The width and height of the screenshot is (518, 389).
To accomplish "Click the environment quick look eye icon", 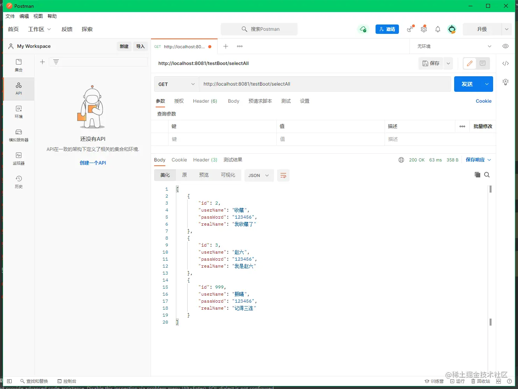I will [506, 46].
